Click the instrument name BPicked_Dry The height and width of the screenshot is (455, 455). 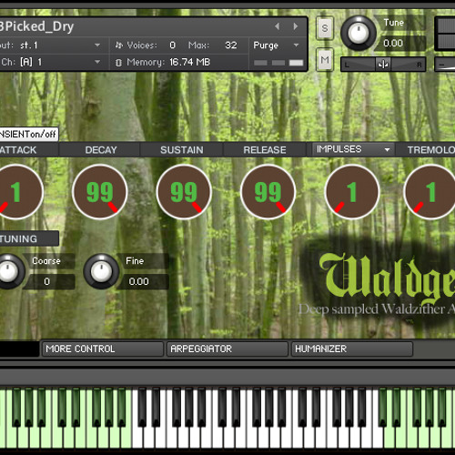pos(36,26)
